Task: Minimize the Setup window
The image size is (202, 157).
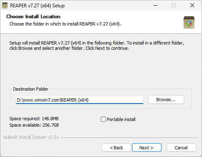Action: pos(155,6)
